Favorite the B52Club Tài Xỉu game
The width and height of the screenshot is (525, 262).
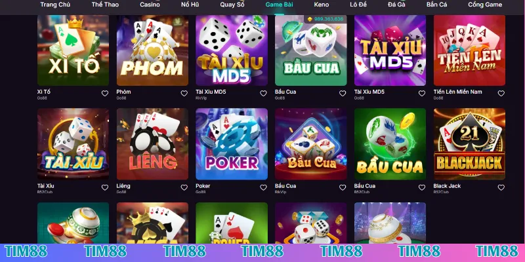[105, 188]
